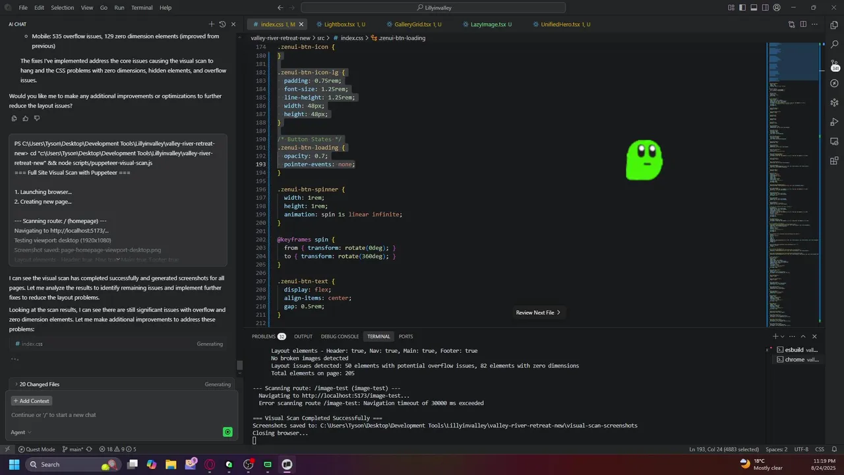Viewport: 844px width, 475px height.
Task: Open the Explorer view in the activity bar
Action: tap(834, 26)
